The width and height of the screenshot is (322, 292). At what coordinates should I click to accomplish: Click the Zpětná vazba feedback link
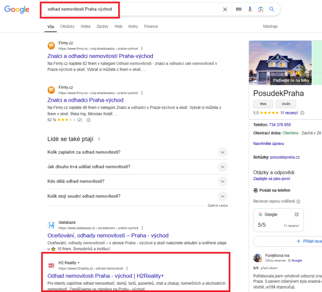point(218,205)
